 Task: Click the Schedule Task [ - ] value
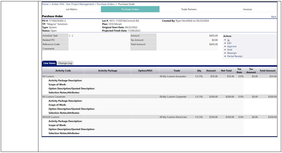point(71,36)
